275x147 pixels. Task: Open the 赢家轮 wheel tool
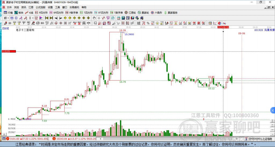coord(143,13)
